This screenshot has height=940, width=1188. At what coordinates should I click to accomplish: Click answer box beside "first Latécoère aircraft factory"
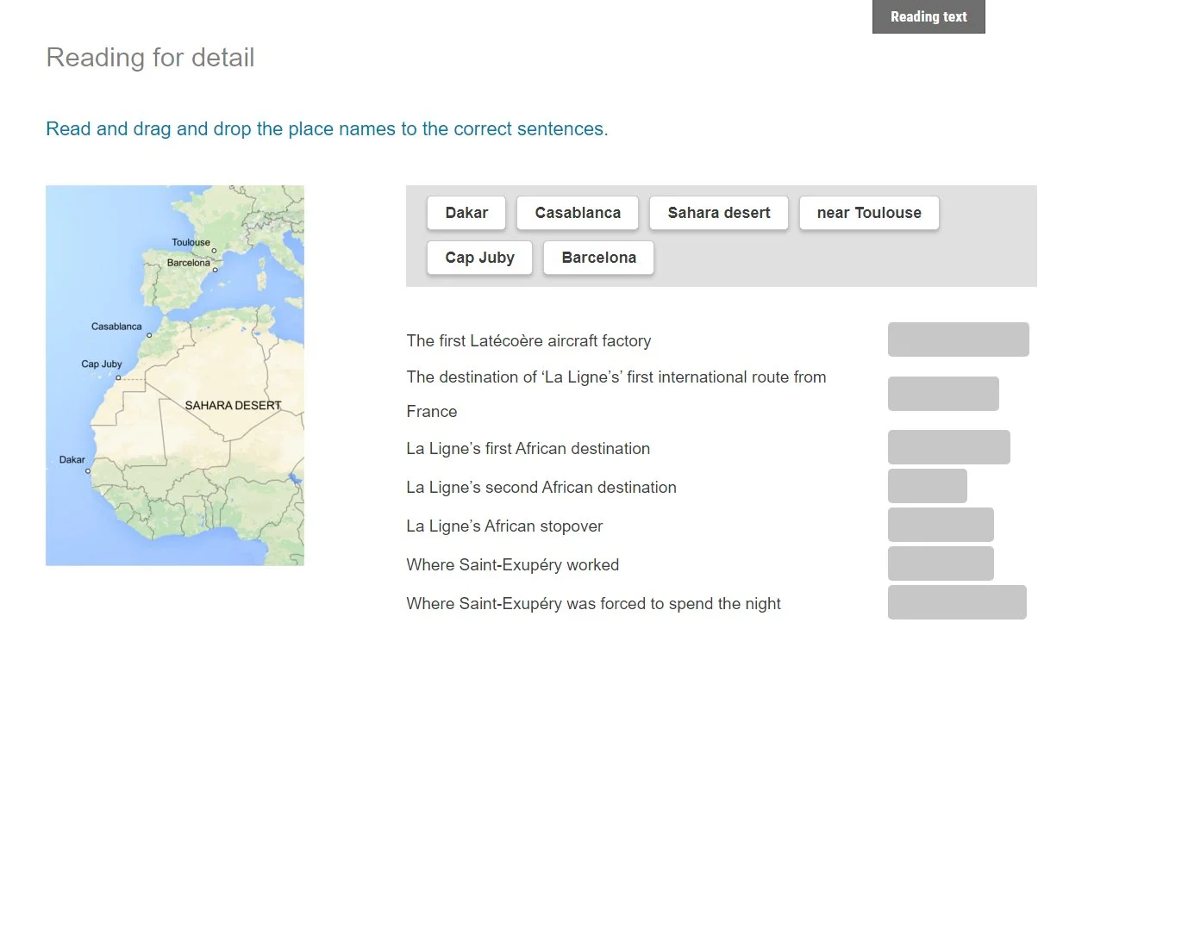coord(958,339)
